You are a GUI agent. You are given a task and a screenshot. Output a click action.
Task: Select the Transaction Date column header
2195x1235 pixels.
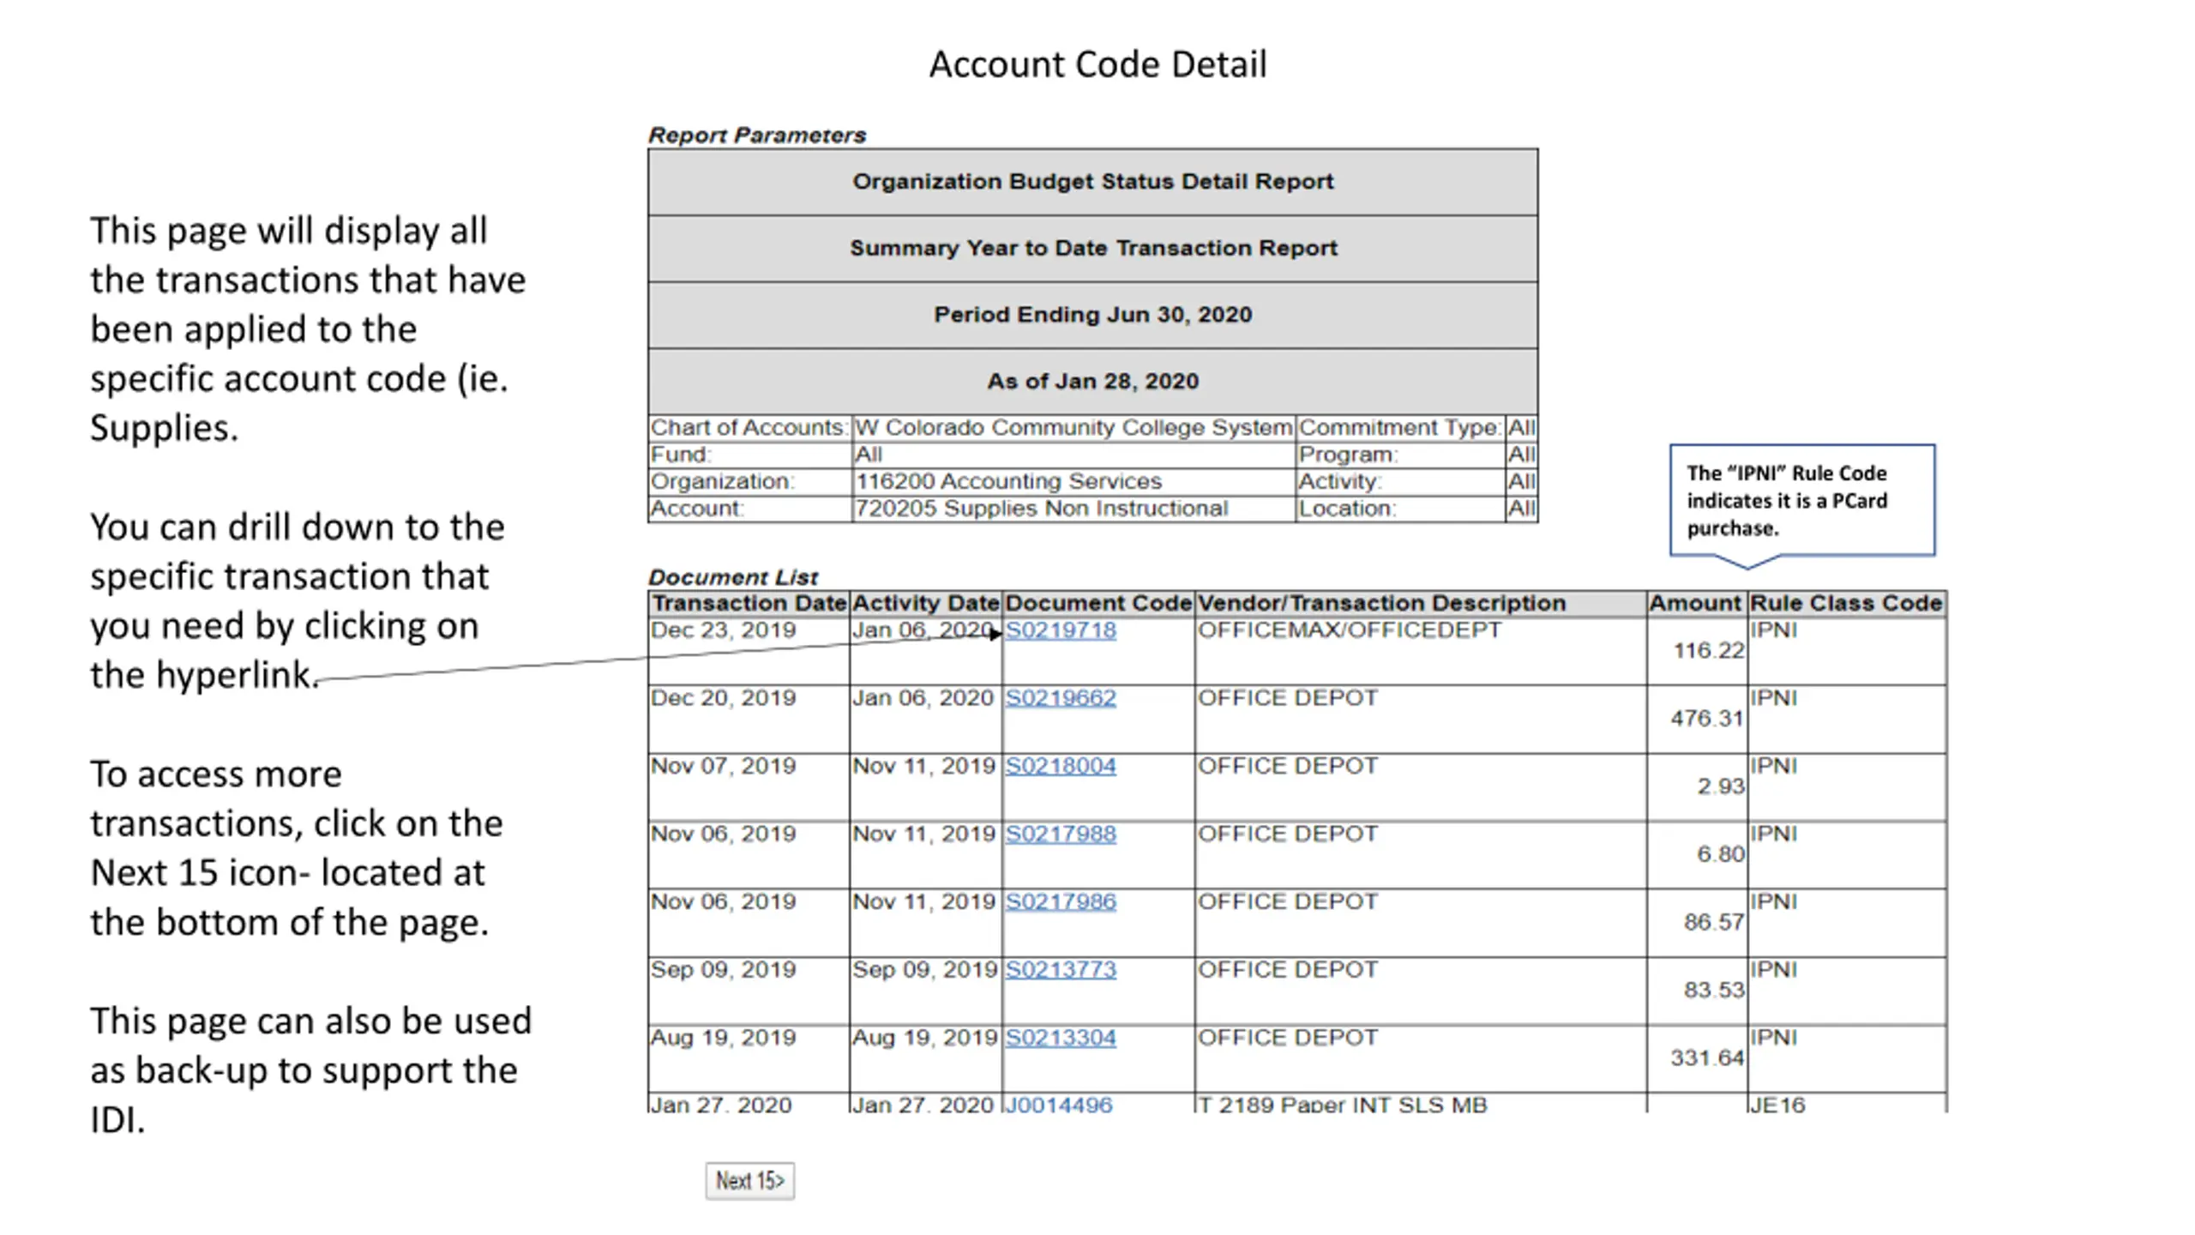[x=749, y=604]
